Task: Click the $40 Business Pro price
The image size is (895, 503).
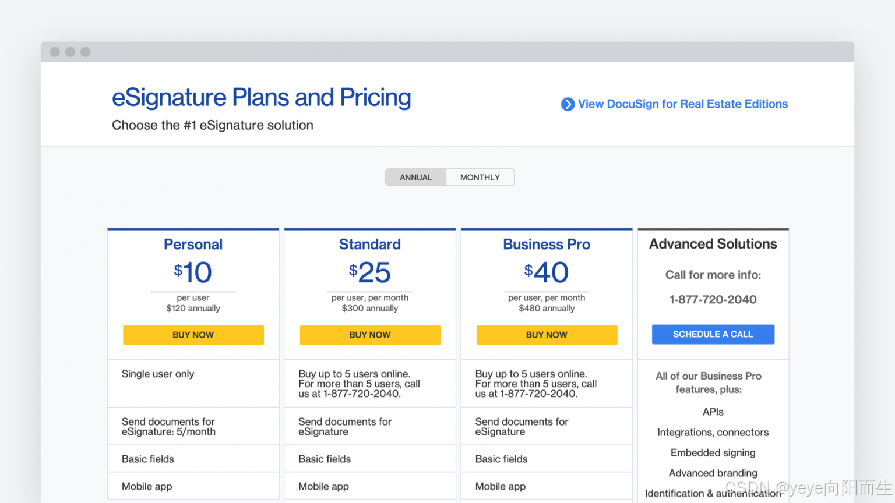Action: click(547, 272)
